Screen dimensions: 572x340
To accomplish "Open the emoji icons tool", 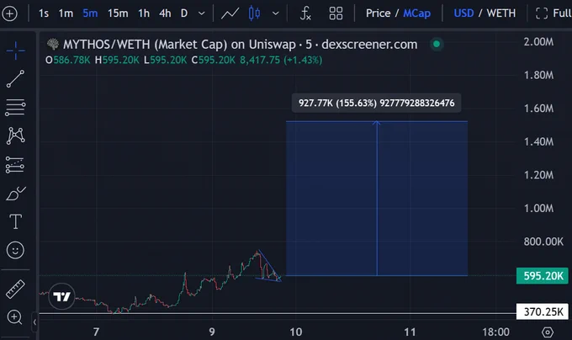I will point(15,250).
